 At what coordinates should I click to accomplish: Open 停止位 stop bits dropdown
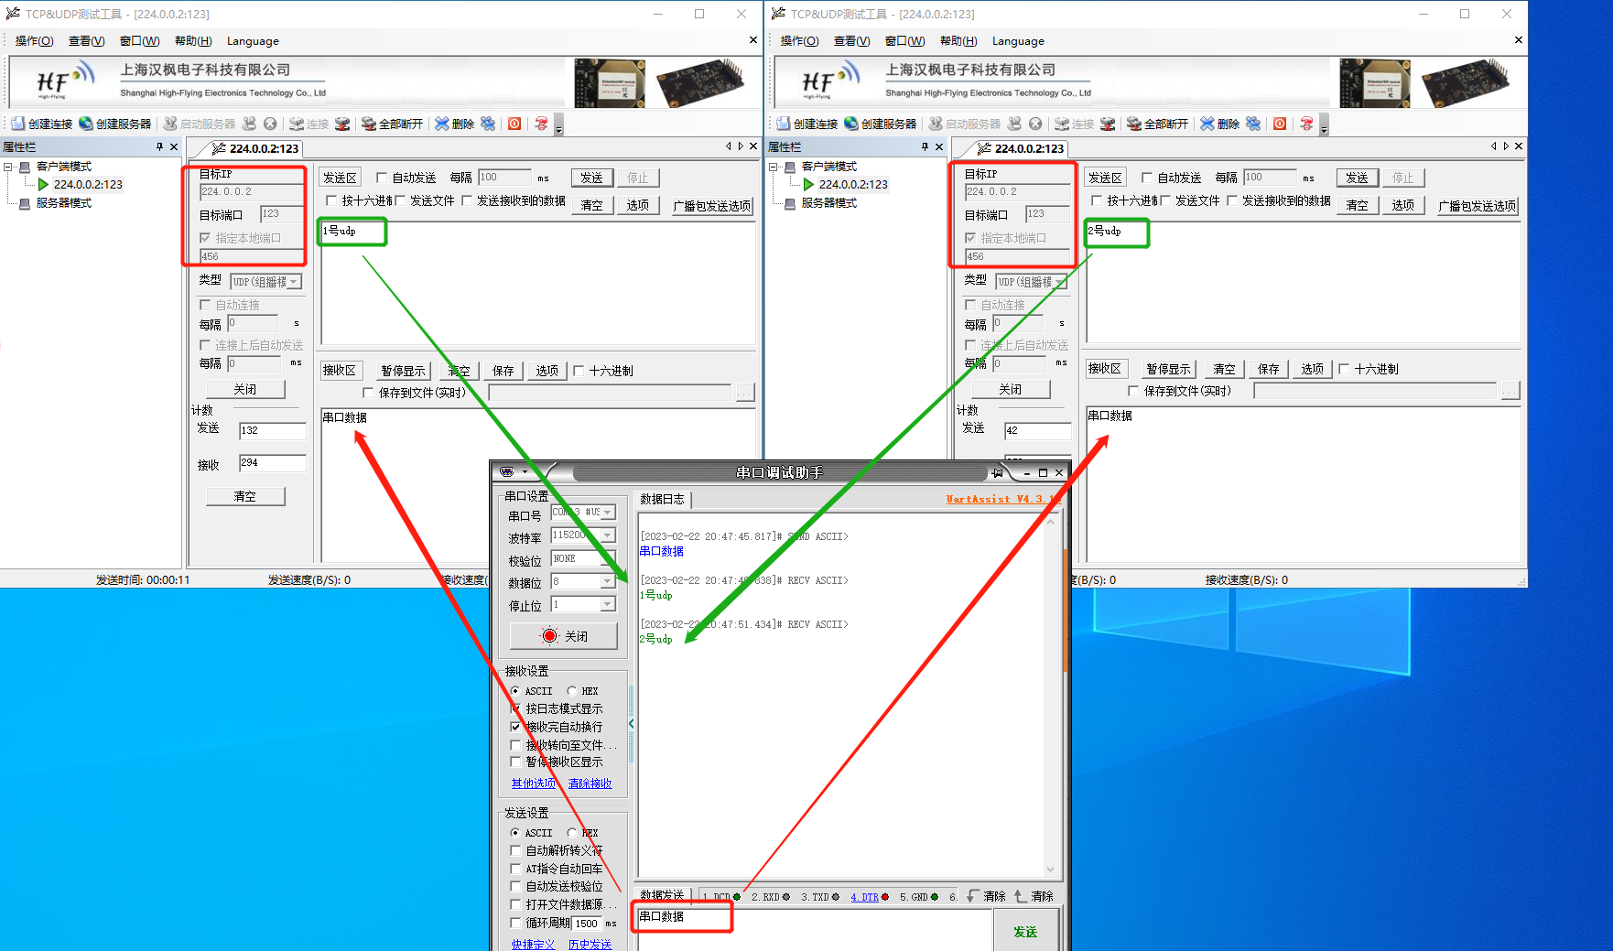pos(608,605)
